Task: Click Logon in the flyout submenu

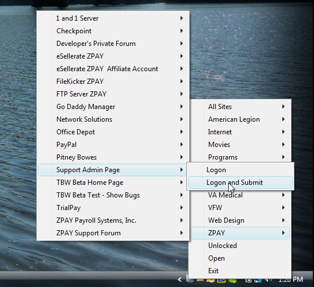Action: [240, 170]
